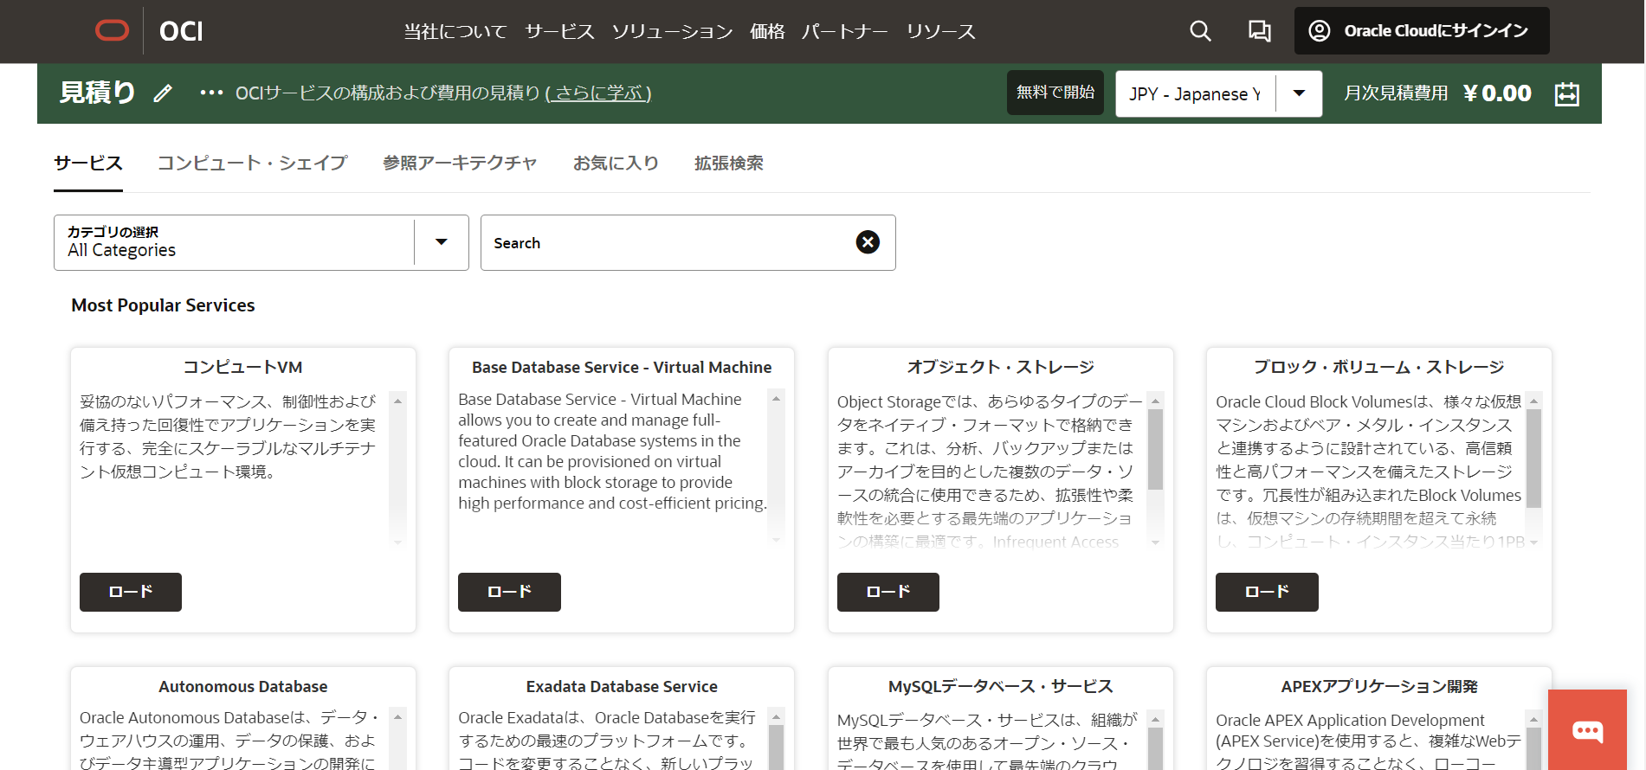The height and width of the screenshot is (770, 1646).
Task: Click the Autonomous Database card title
Action: tap(243, 686)
